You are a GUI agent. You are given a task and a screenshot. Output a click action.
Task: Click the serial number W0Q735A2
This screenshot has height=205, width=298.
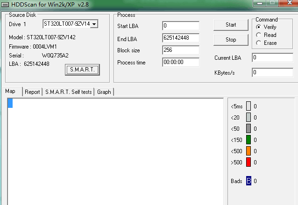55,56
